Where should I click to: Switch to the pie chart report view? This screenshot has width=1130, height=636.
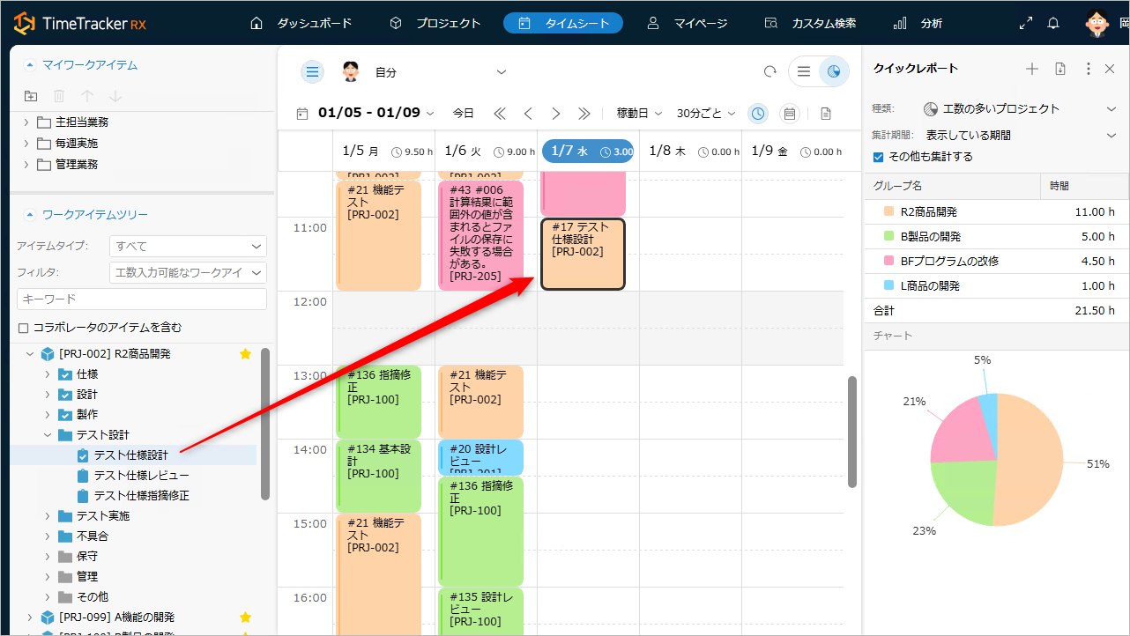coord(834,72)
